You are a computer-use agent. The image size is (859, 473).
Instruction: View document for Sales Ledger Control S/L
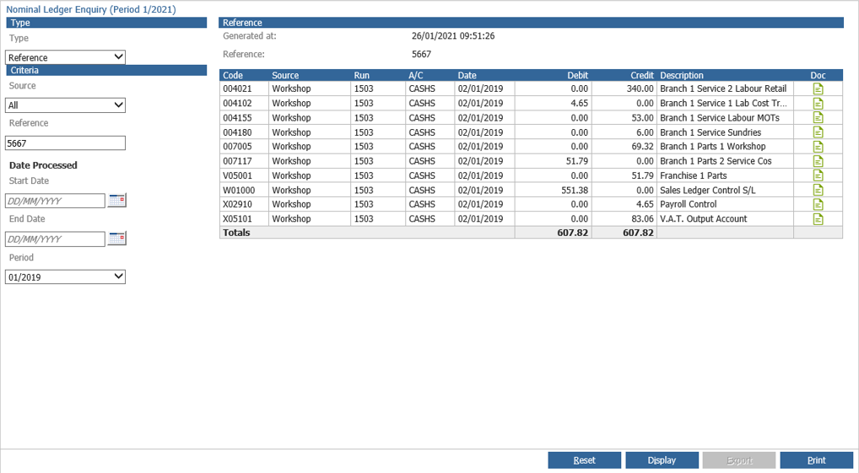point(818,190)
